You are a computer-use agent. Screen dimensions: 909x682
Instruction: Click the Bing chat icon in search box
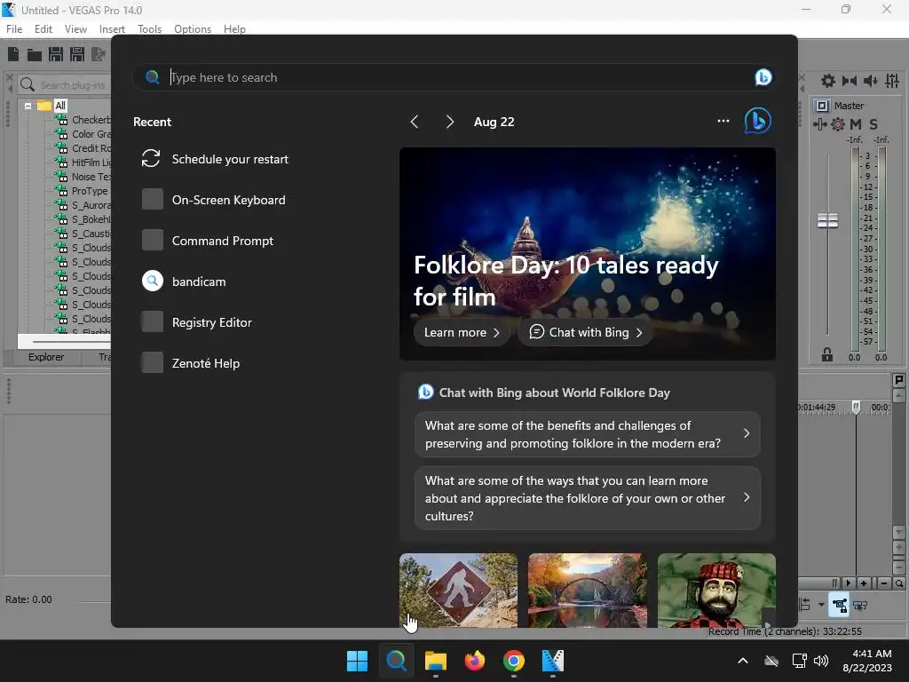pos(763,77)
